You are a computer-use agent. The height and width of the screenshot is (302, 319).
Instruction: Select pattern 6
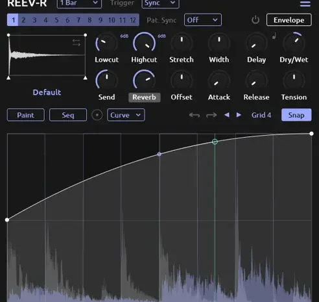[67, 20]
